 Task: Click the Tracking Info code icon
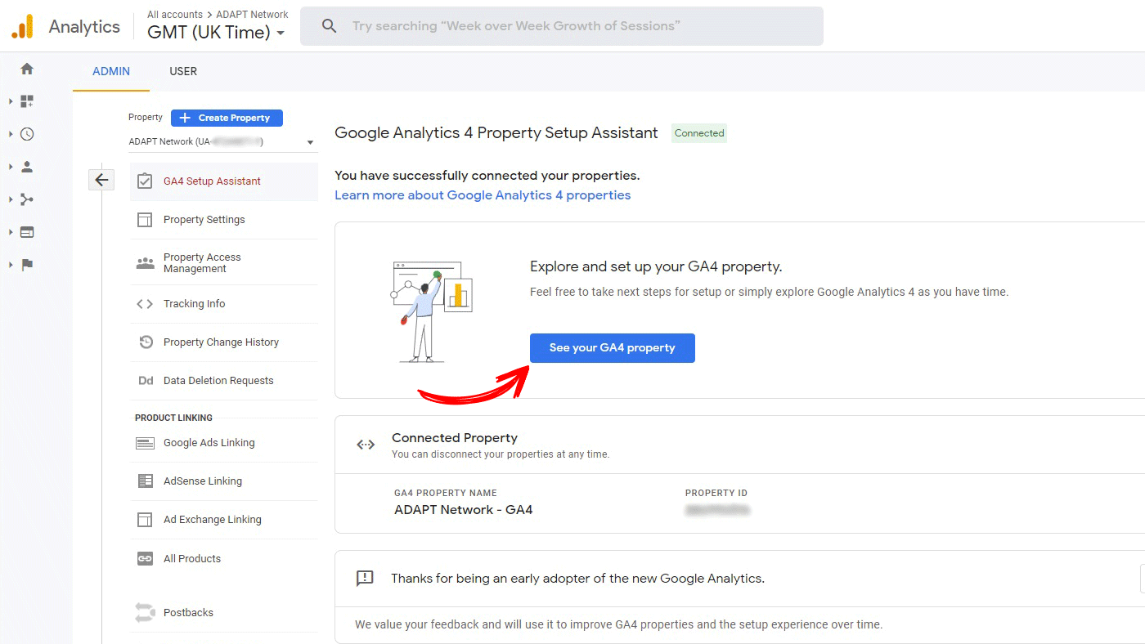pos(145,304)
